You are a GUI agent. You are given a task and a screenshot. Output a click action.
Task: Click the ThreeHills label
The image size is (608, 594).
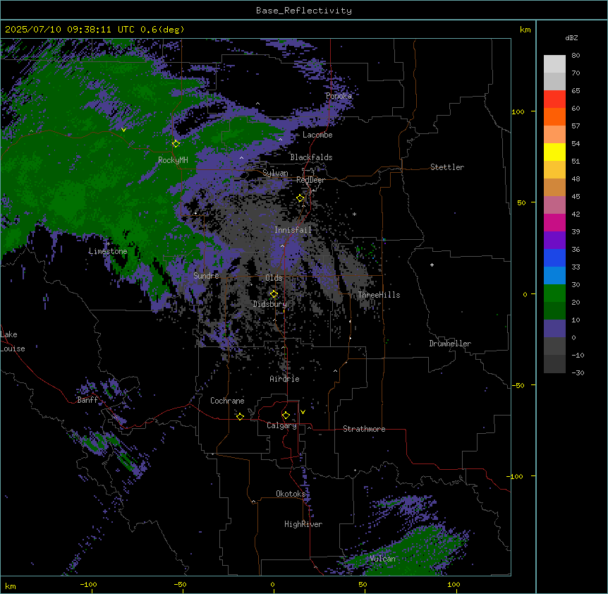click(379, 295)
